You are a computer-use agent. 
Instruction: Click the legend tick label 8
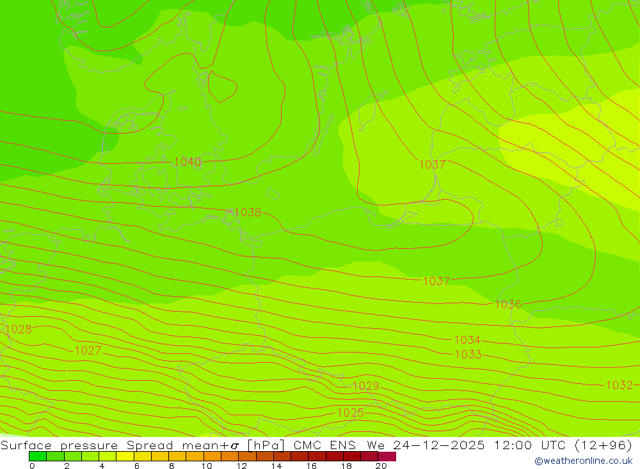pos(172,466)
